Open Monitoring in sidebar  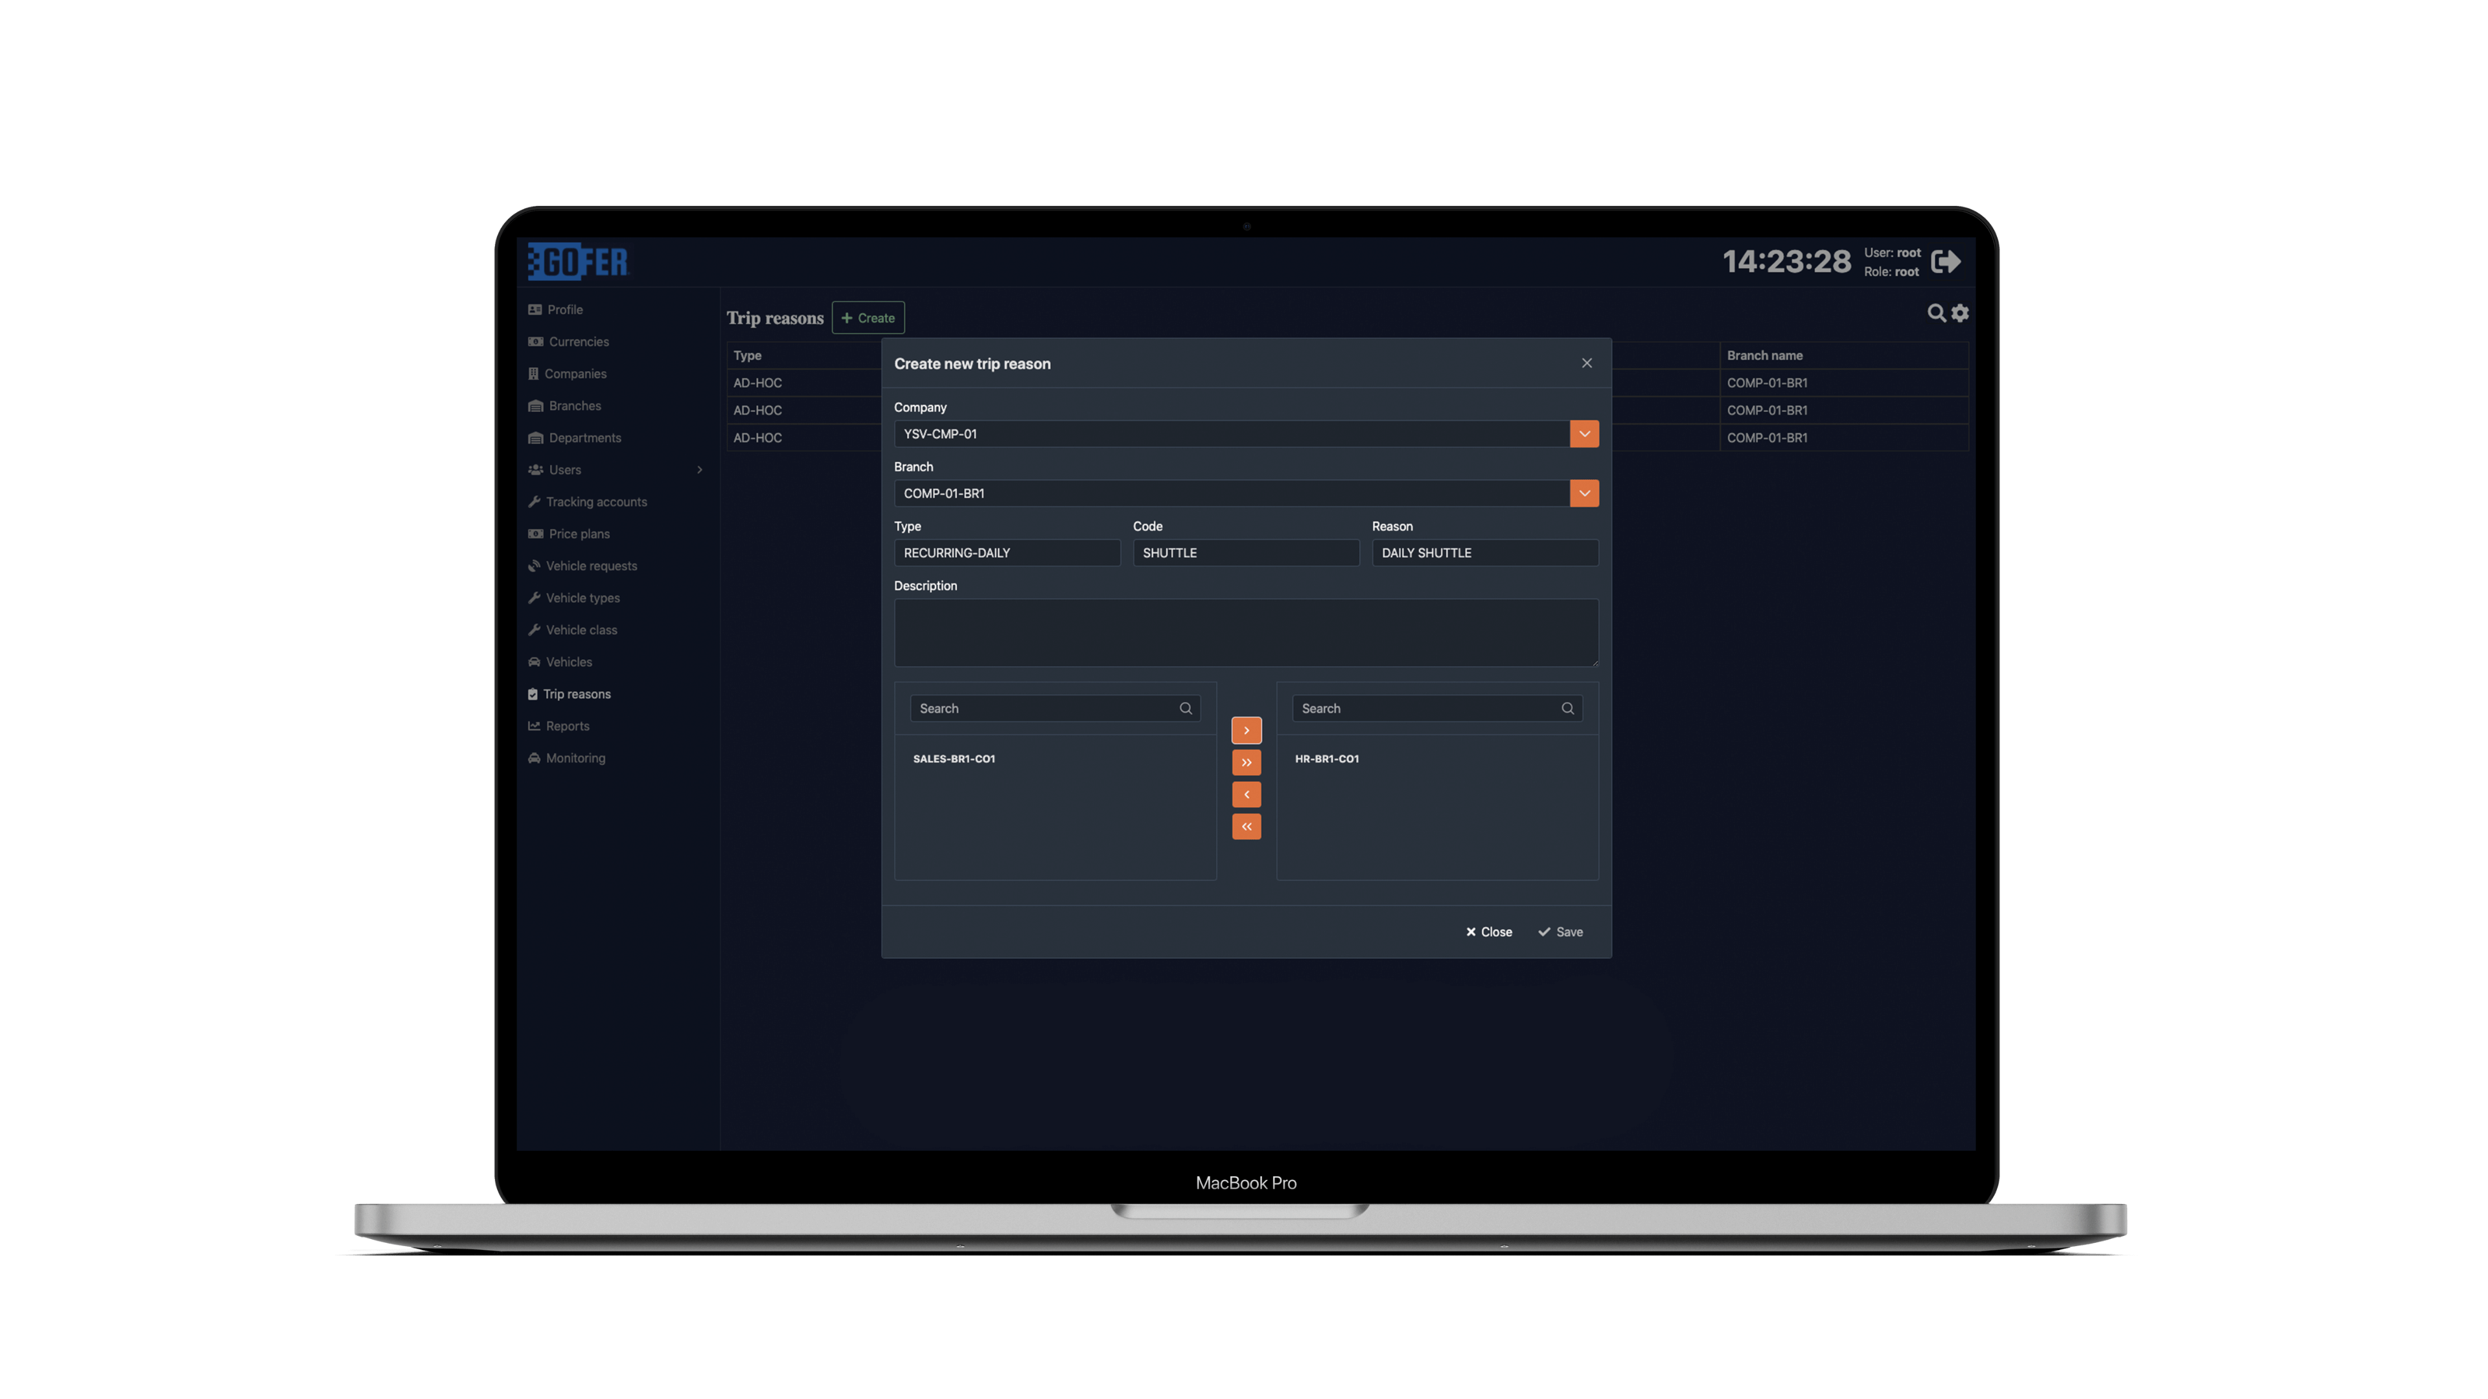(567, 758)
